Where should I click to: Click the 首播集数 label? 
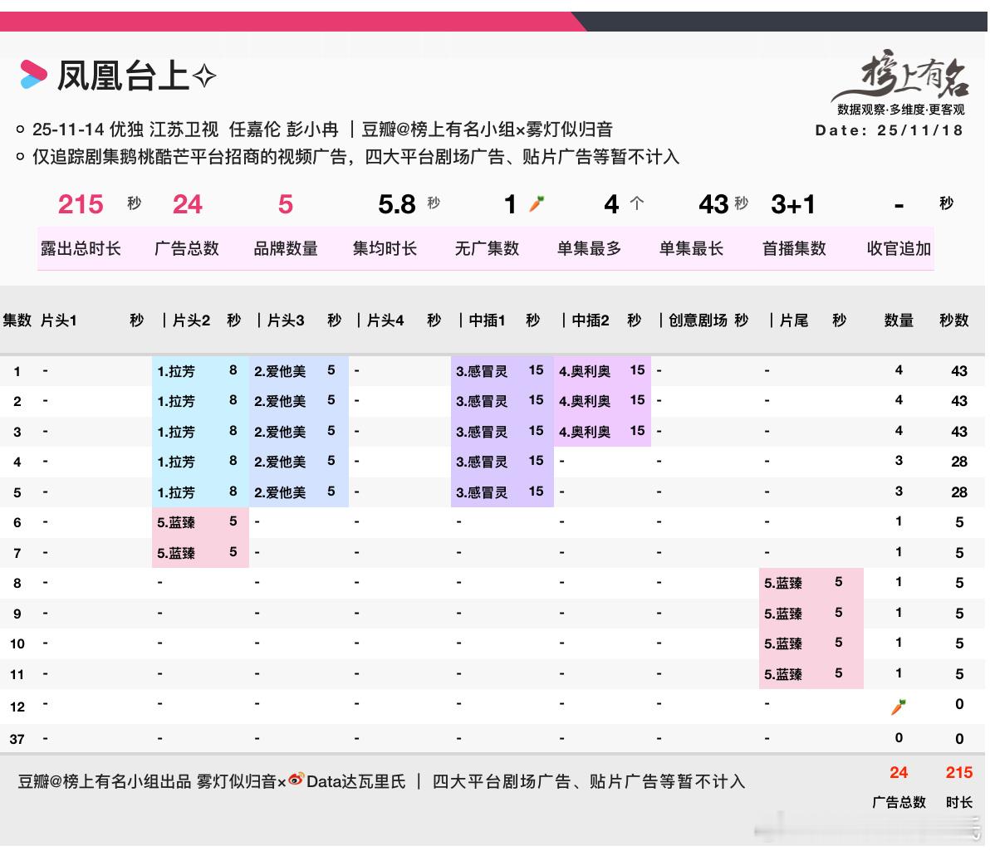pyautogui.click(x=794, y=248)
